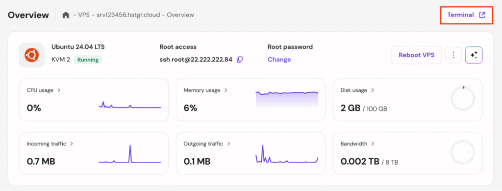Open the Outgoing traffic label
Screen dimensions: 502x191
pyautogui.click(x=203, y=144)
